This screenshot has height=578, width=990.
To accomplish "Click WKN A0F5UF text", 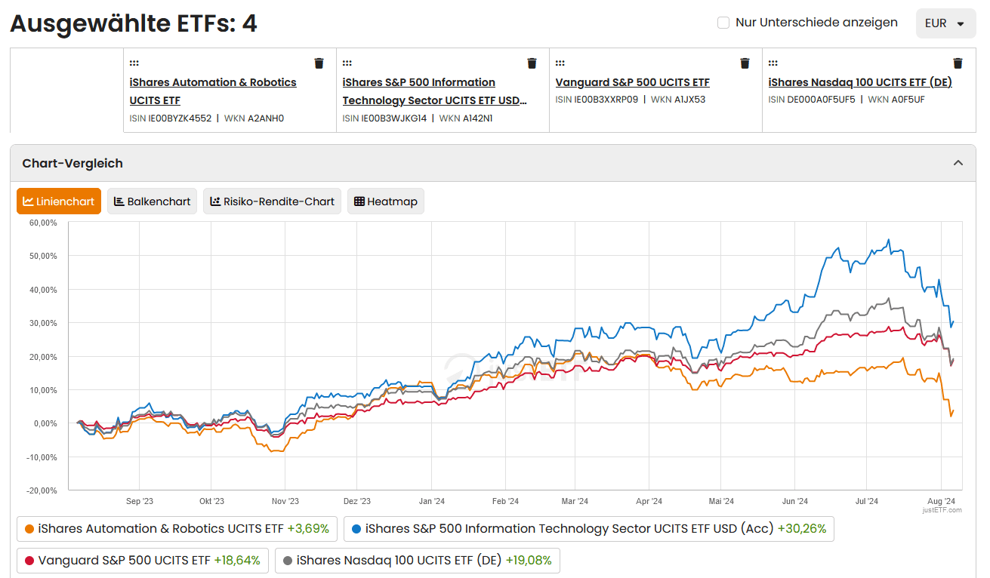I will coord(896,100).
